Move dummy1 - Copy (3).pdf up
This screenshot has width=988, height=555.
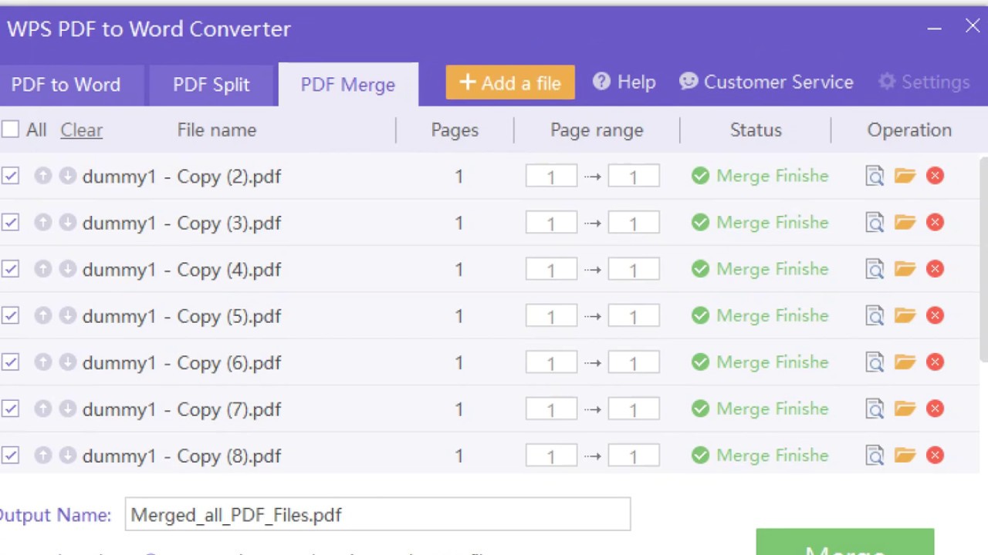point(42,223)
